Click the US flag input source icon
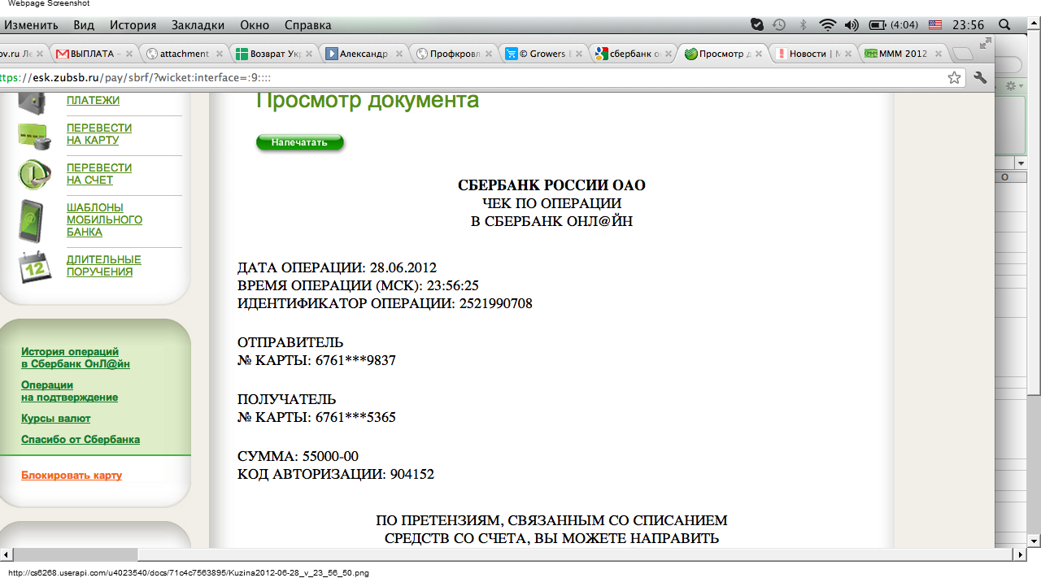This screenshot has width=1041, height=578. [x=935, y=25]
